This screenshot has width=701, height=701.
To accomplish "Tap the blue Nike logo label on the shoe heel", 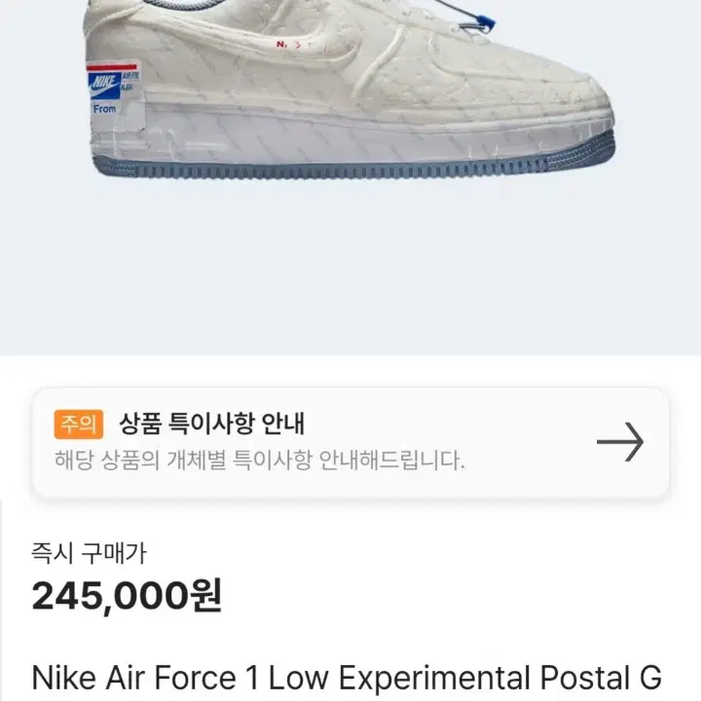I will [x=104, y=85].
